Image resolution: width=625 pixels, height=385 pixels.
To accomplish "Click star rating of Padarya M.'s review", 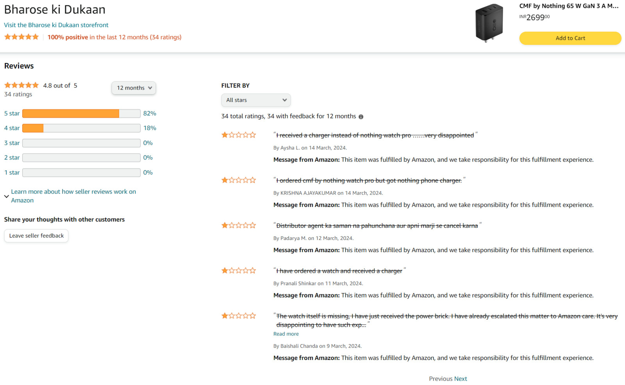I will click(x=238, y=226).
